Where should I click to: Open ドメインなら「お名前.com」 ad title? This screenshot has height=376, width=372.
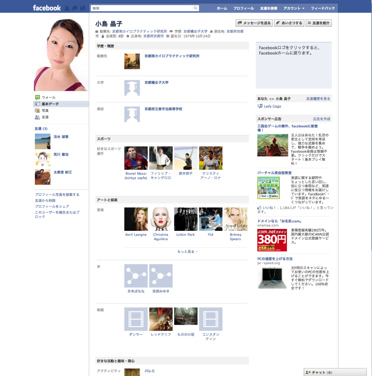(x=279, y=221)
